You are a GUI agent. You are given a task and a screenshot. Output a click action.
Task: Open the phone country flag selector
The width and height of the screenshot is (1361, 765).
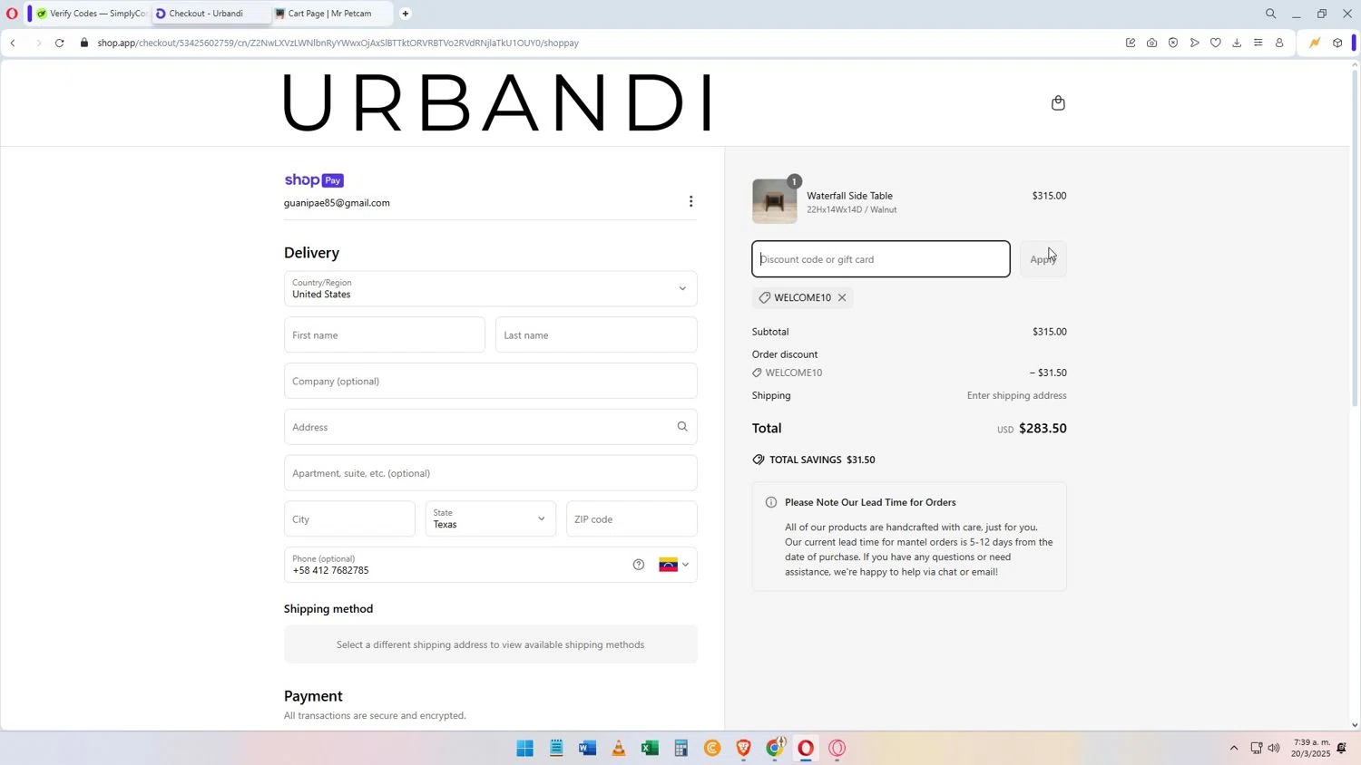pos(673,565)
